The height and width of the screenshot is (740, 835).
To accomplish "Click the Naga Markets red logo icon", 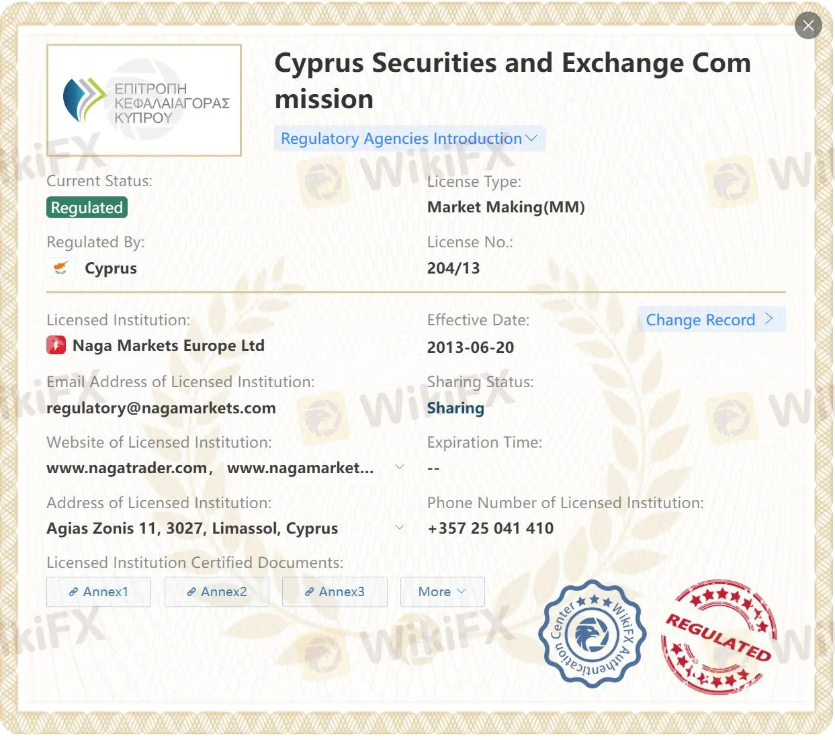I will 56,345.
